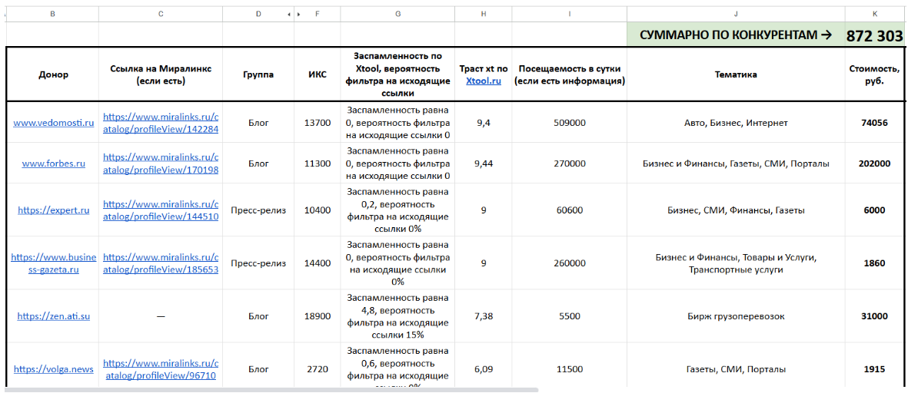Select column B header

[x=53, y=13]
